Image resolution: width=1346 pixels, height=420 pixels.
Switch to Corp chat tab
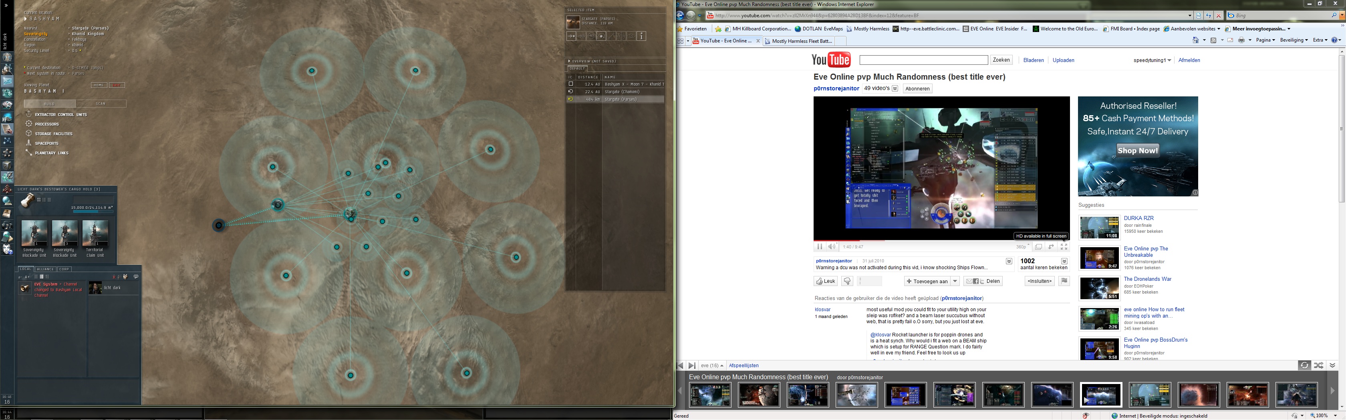point(64,269)
